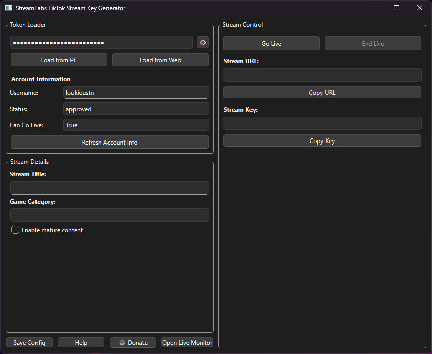432x354 pixels.
Task: Copy the stream key
Action: 322,141
